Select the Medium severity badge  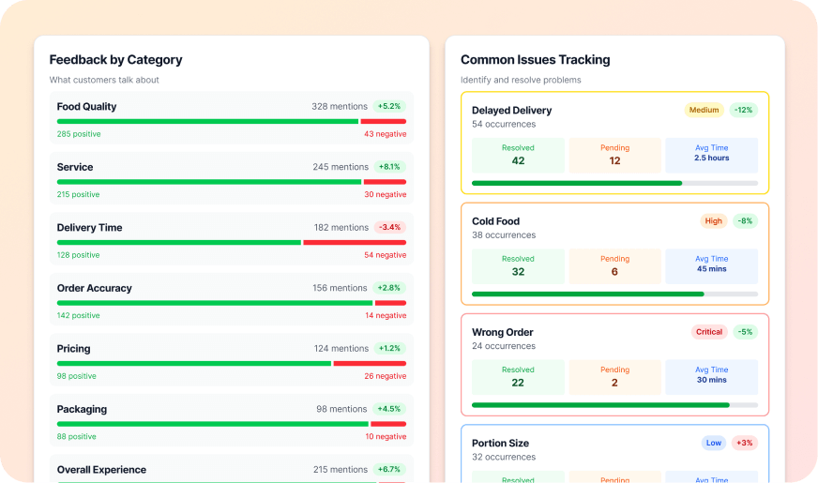click(x=704, y=110)
